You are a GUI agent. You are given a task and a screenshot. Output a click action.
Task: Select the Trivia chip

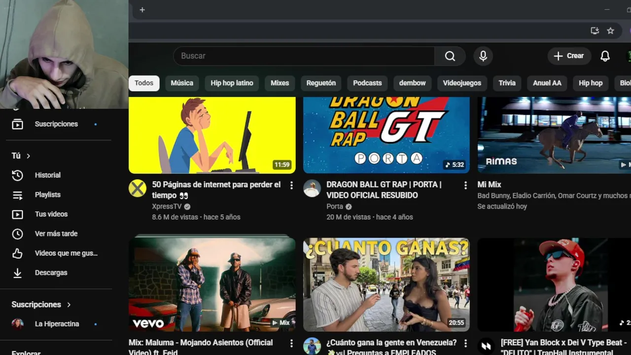coord(507,83)
